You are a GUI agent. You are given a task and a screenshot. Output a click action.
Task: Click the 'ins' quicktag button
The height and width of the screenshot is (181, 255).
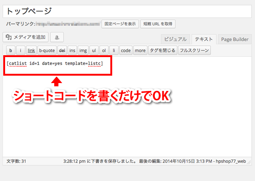(x=72, y=50)
